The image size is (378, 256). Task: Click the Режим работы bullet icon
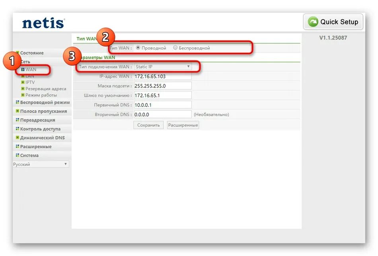point(23,95)
